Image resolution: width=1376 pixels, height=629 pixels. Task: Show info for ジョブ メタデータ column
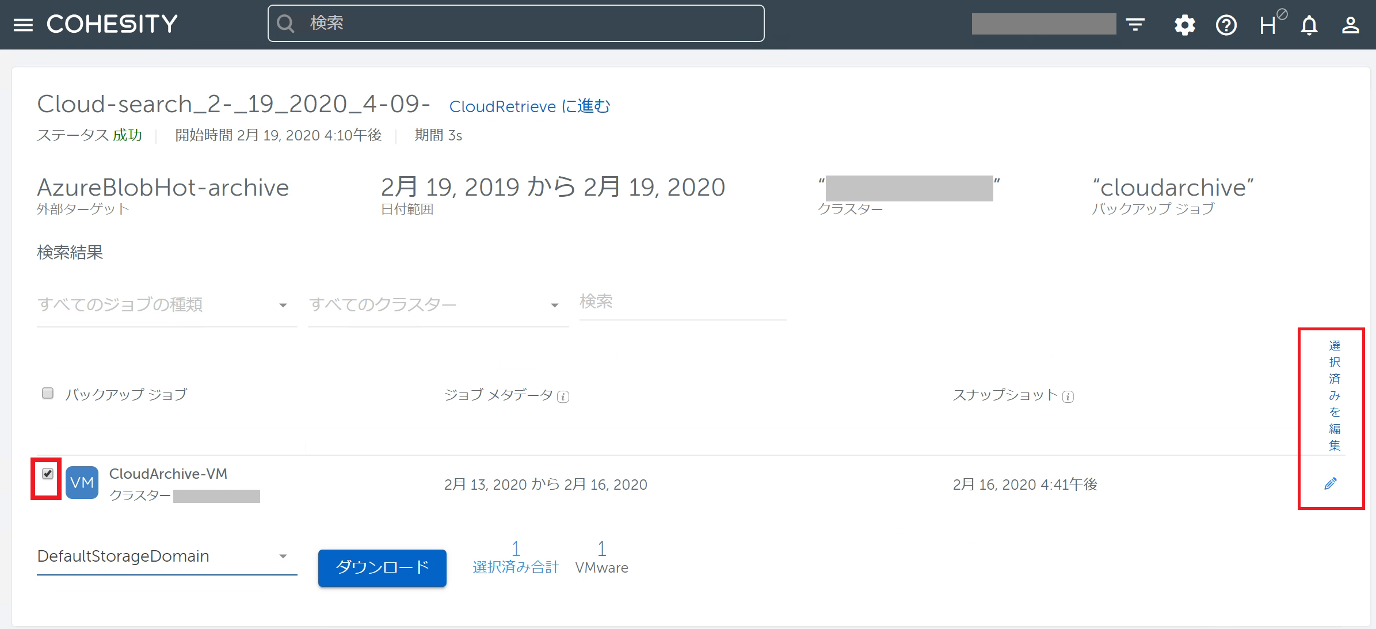click(x=563, y=397)
